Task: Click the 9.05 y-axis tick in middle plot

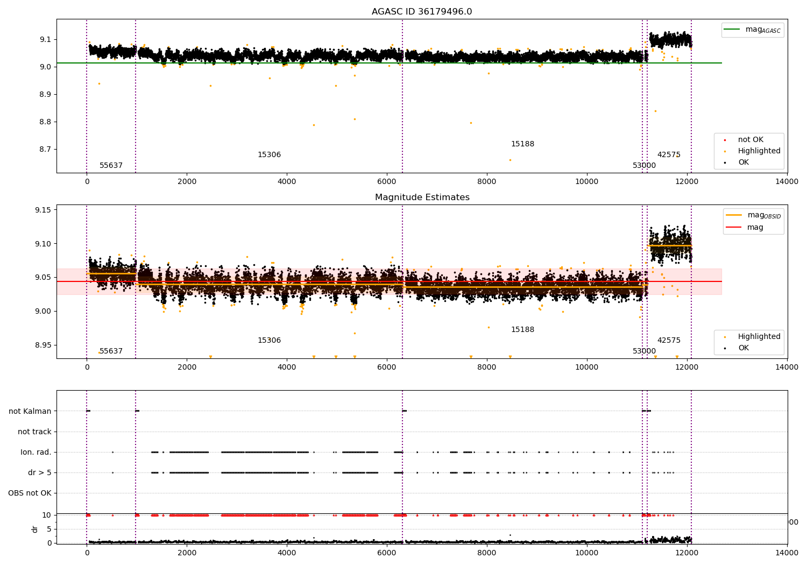Action: (x=44, y=277)
